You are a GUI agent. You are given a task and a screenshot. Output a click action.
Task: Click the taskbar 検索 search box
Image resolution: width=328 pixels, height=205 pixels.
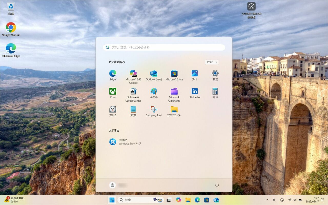pyautogui.click(x=141, y=200)
